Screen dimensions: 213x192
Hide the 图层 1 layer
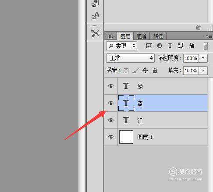[111, 137]
